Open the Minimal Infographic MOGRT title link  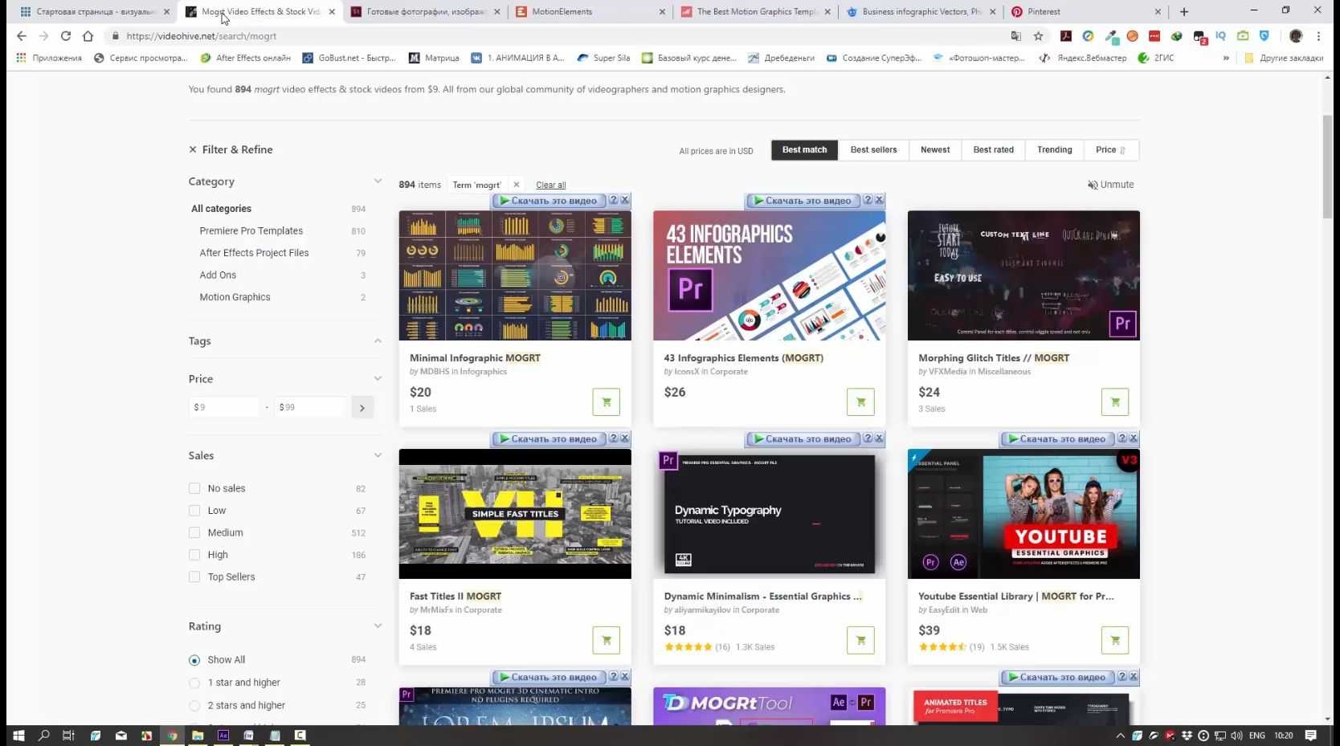pyautogui.click(x=475, y=358)
